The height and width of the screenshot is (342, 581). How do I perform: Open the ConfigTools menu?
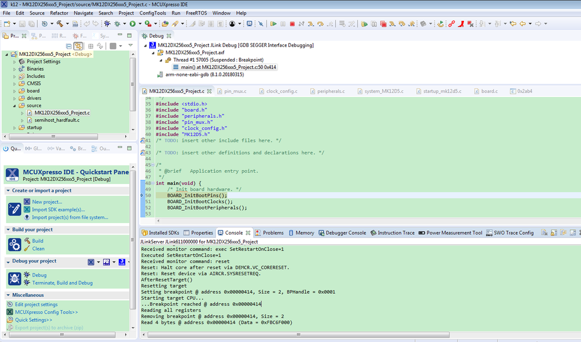pos(153,13)
